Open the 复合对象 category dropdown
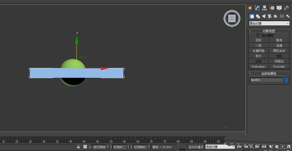Viewport: 292px width, 151px height. tap(269, 23)
